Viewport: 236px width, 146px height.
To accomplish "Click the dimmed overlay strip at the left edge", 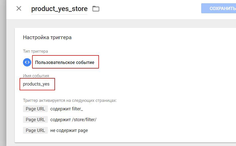I will (x=3, y=73).
